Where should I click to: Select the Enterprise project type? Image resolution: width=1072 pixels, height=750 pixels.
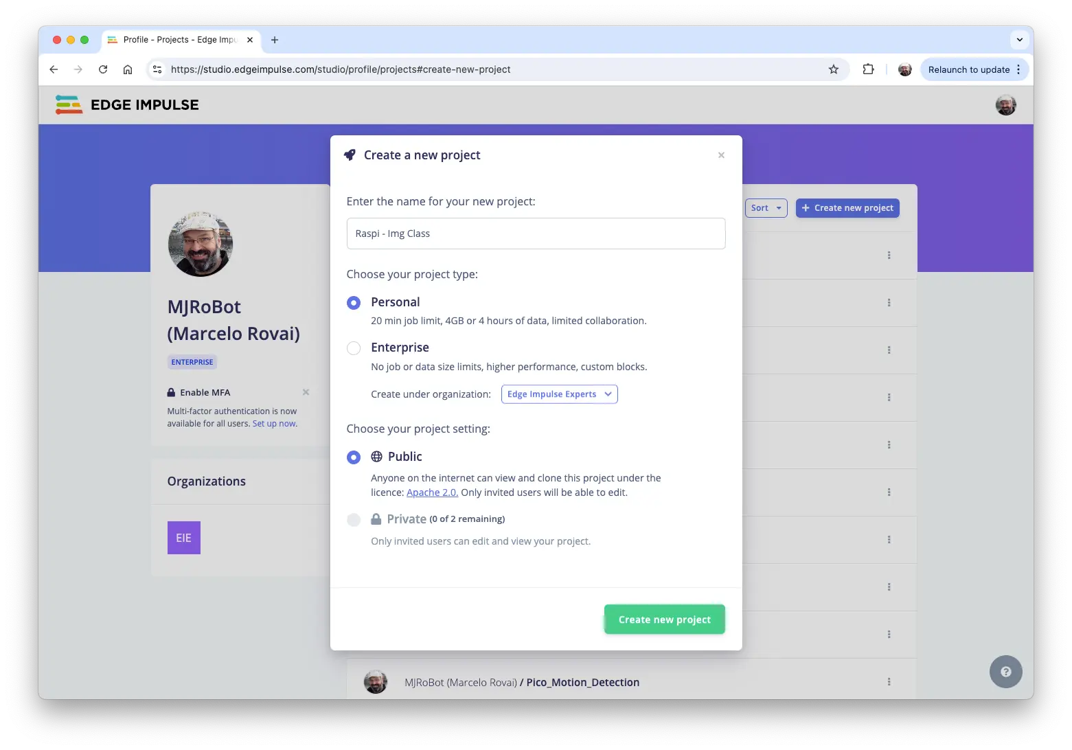coord(354,348)
